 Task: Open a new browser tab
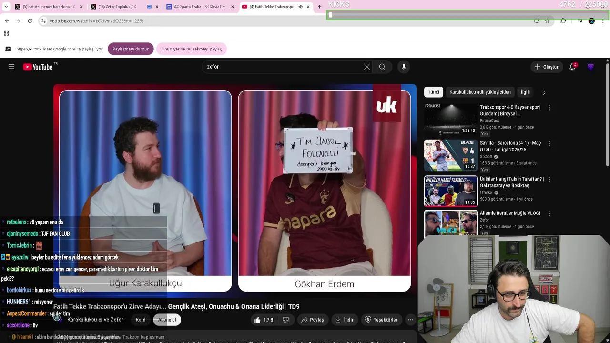pos(319,7)
